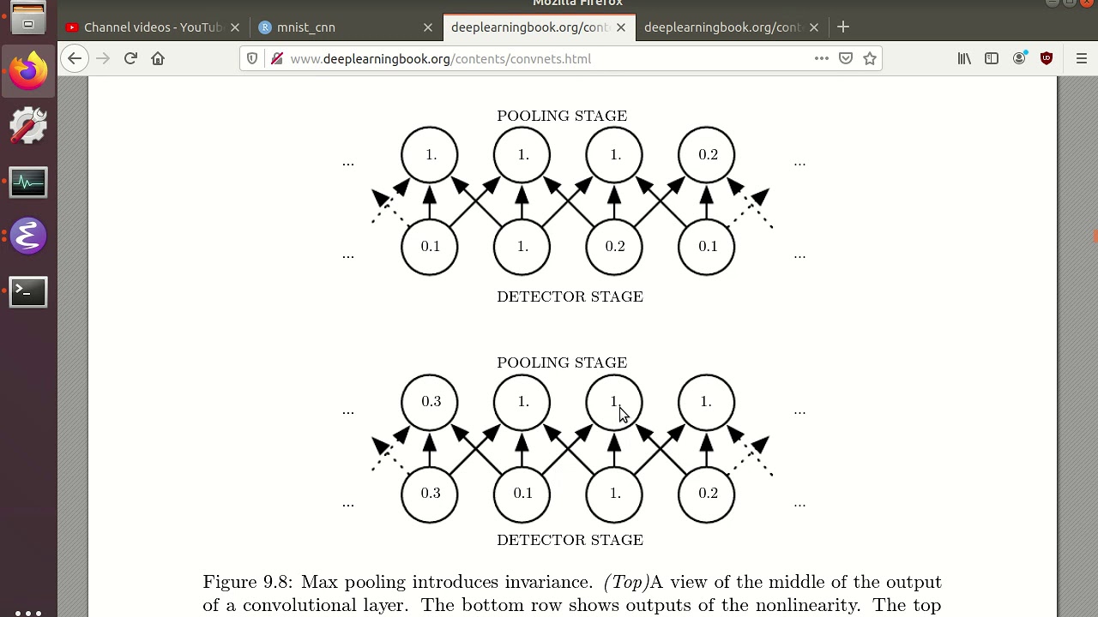Close the active deeplearningbook.org tab
This screenshot has height=617, width=1098.
pos(621,27)
